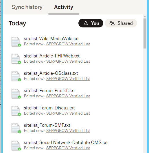Image resolution: width=149 pixels, height=153 pixels.
Task: Show Shared activity
Action: [121, 23]
